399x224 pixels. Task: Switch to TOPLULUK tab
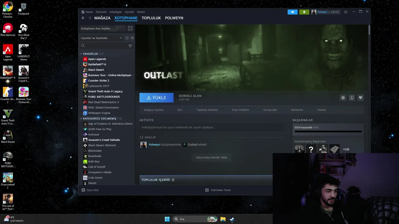(x=151, y=18)
